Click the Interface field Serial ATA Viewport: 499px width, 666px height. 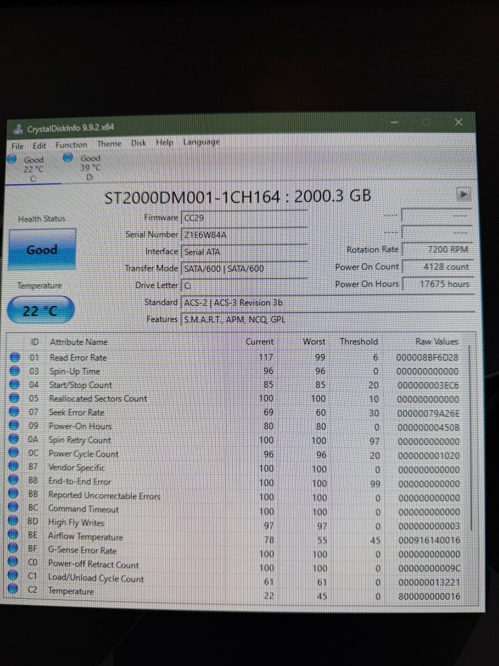(x=244, y=252)
